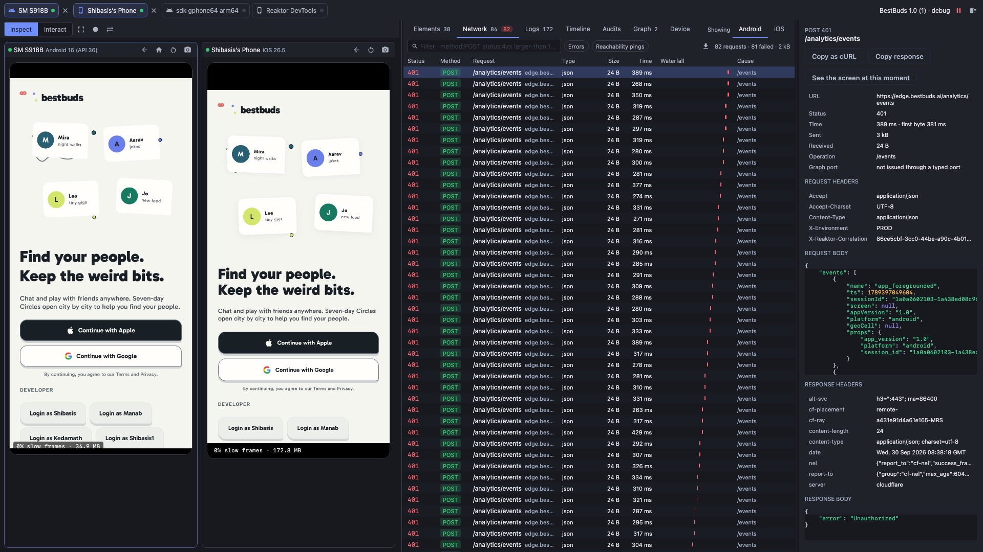Click the network filter input field
983x552 pixels.
(484, 47)
